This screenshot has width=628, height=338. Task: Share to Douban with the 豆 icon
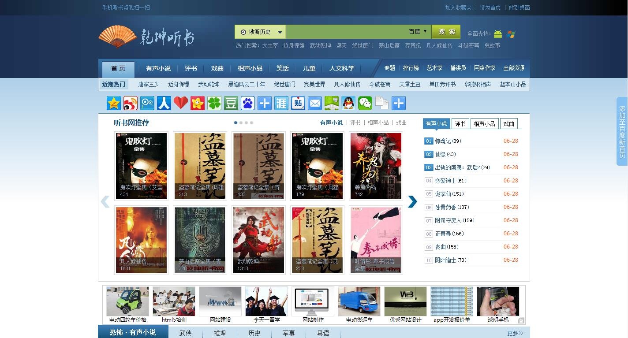tap(231, 103)
